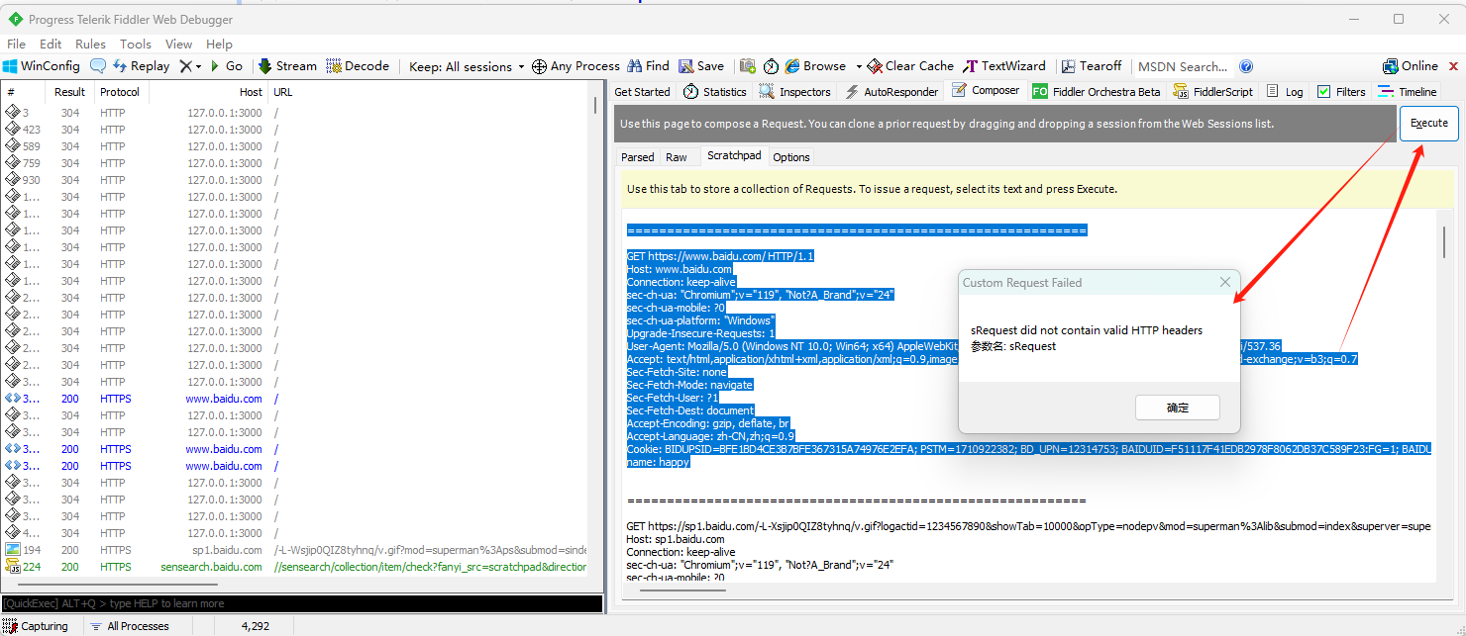Screen dimensions: 1466x636
Task: Expand the Remove sessions dropdown arrow
Action: point(198,66)
